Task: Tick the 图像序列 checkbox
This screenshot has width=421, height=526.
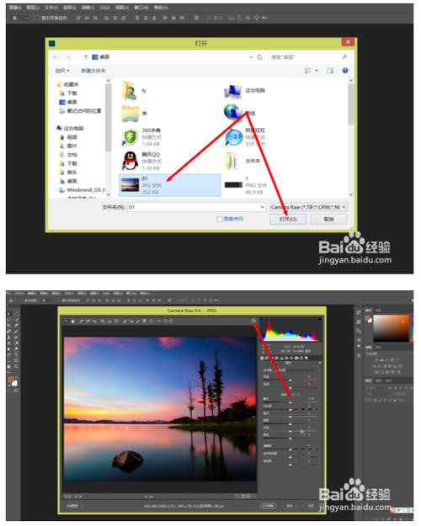Action: [x=220, y=219]
